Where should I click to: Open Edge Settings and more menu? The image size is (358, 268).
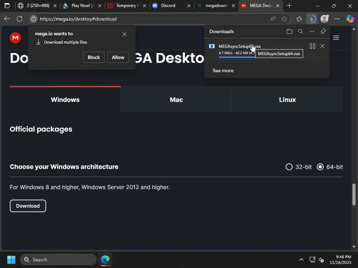[337, 19]
